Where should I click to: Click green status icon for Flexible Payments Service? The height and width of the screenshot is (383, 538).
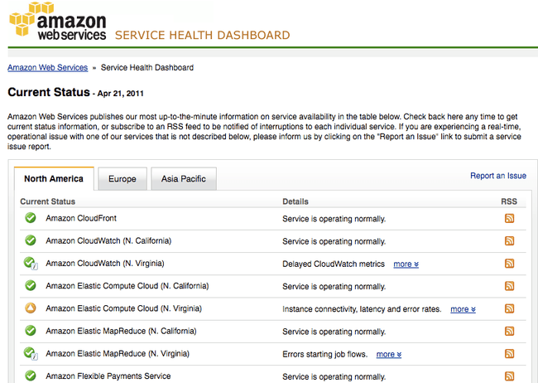coord(31,376)
